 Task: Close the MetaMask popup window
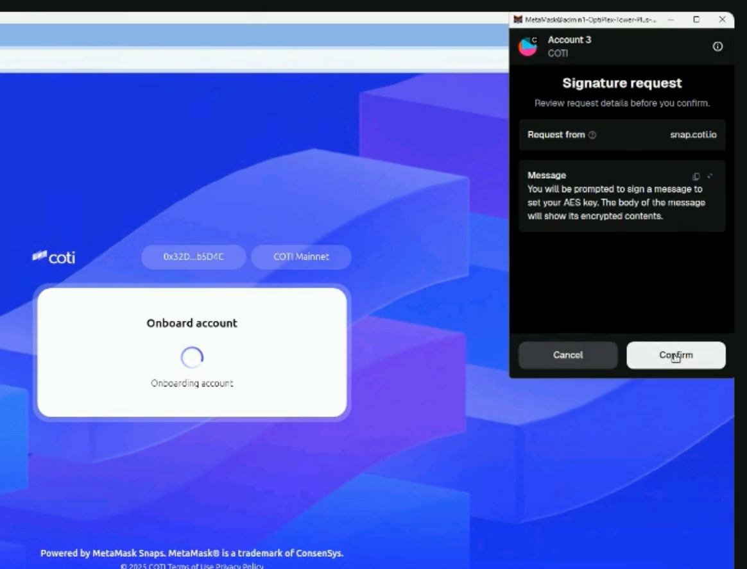(722, 20)
